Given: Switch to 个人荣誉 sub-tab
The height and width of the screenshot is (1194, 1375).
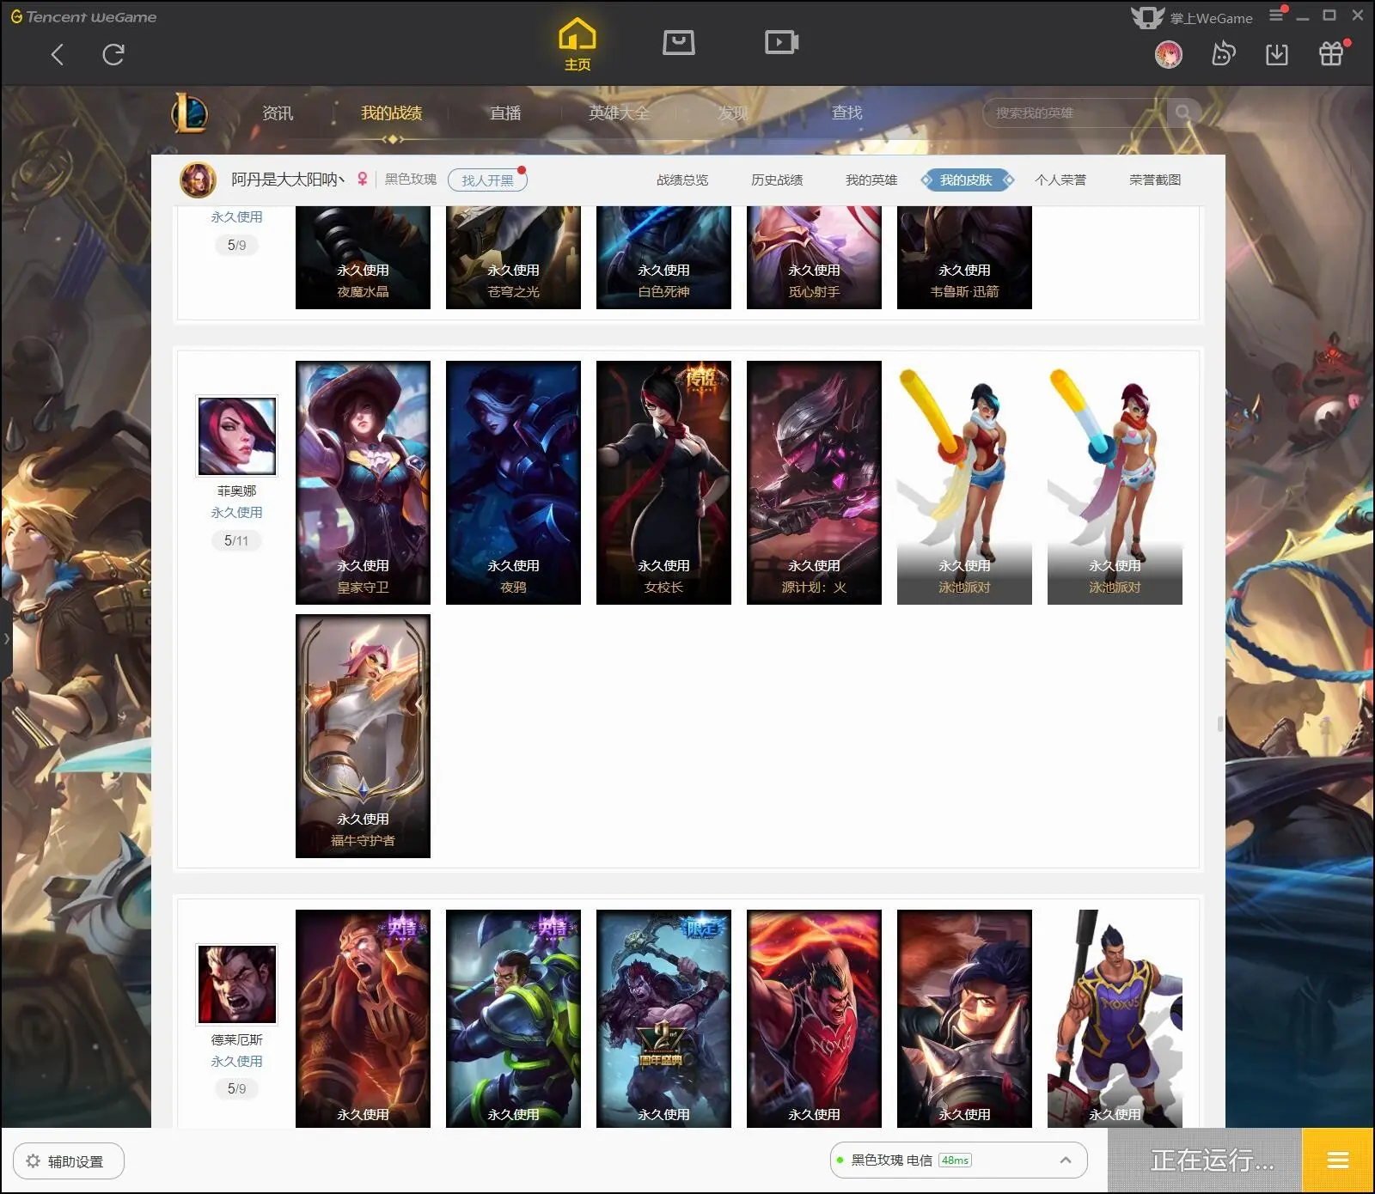Looking at the screenshot, I should click(x=1060, y=180).
